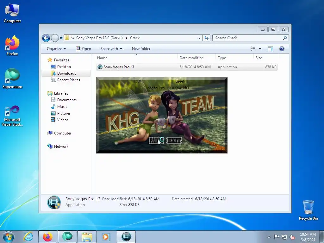Go back with the Explorer back arrow
This screenshot has width=324, height=243.
pyautogui.click(x=46, y=38)
